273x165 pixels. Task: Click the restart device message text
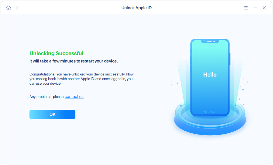click(x=74, y=61)
